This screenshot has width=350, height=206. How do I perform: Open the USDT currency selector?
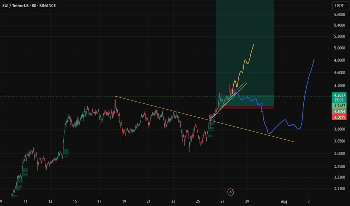[341, 6]
